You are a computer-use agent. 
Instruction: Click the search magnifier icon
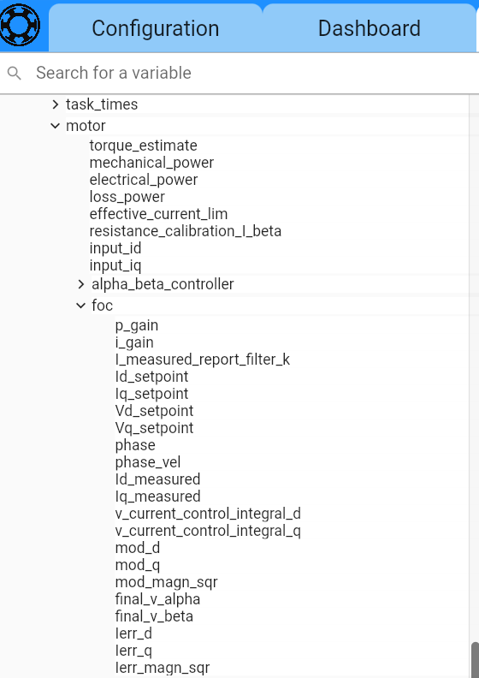click(x=15, y=73)
